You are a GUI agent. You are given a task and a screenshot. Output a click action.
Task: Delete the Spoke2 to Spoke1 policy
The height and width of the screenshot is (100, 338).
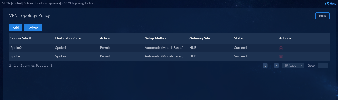pyautogui.click(x=281, y=48)
